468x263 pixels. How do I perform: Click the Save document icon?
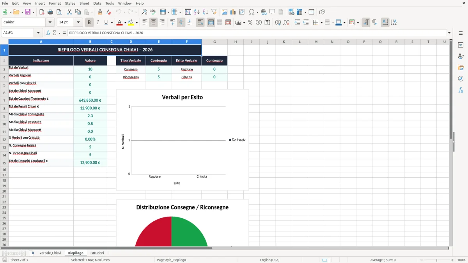(28, 12)
